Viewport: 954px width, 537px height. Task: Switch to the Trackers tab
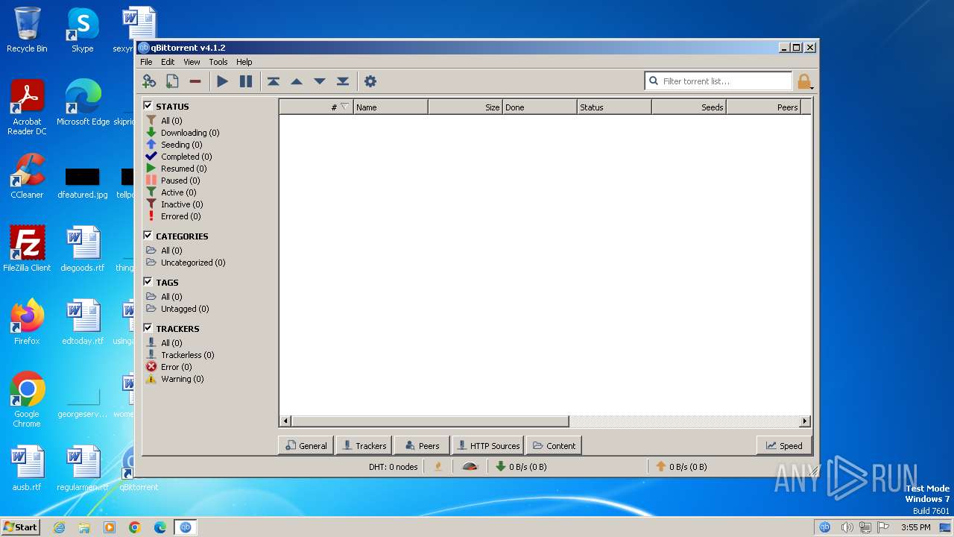(x=364, y=445)
